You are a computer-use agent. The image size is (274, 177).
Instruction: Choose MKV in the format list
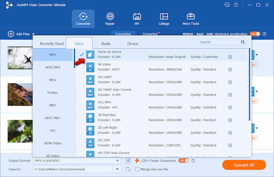coord(53,105)
